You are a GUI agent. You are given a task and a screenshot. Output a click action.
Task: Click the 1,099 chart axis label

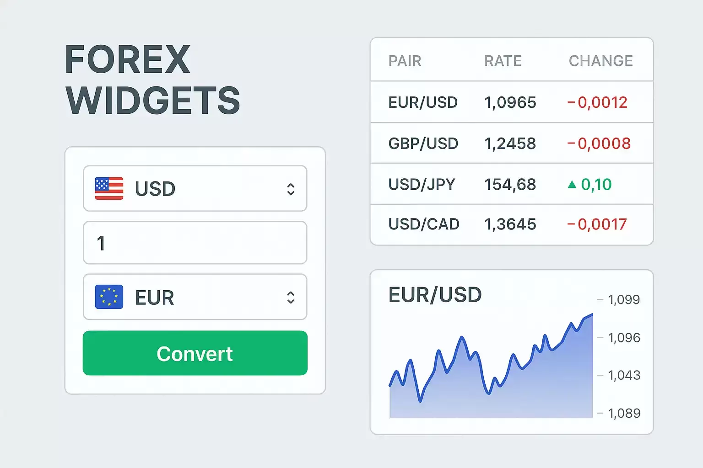pos(623,300)
